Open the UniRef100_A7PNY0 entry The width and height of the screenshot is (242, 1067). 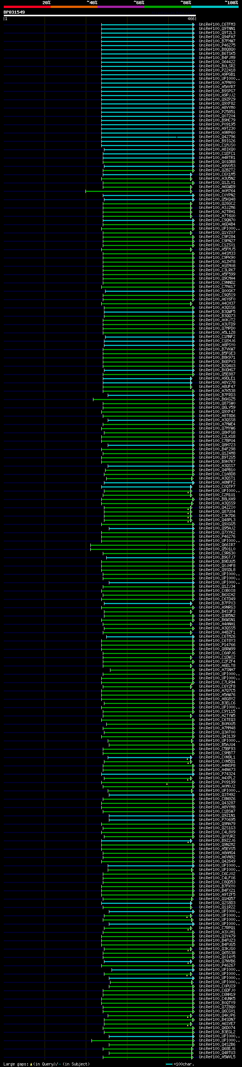point(217,83)
